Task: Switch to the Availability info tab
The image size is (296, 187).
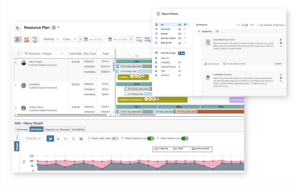Action: [x=78, y=129]
